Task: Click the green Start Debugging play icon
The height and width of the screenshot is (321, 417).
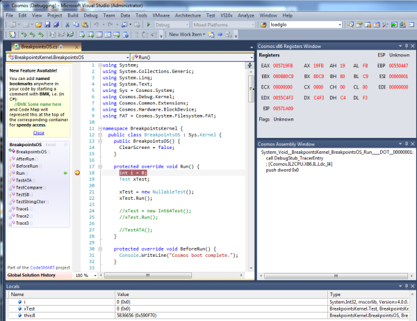Action: coord(149,25)
